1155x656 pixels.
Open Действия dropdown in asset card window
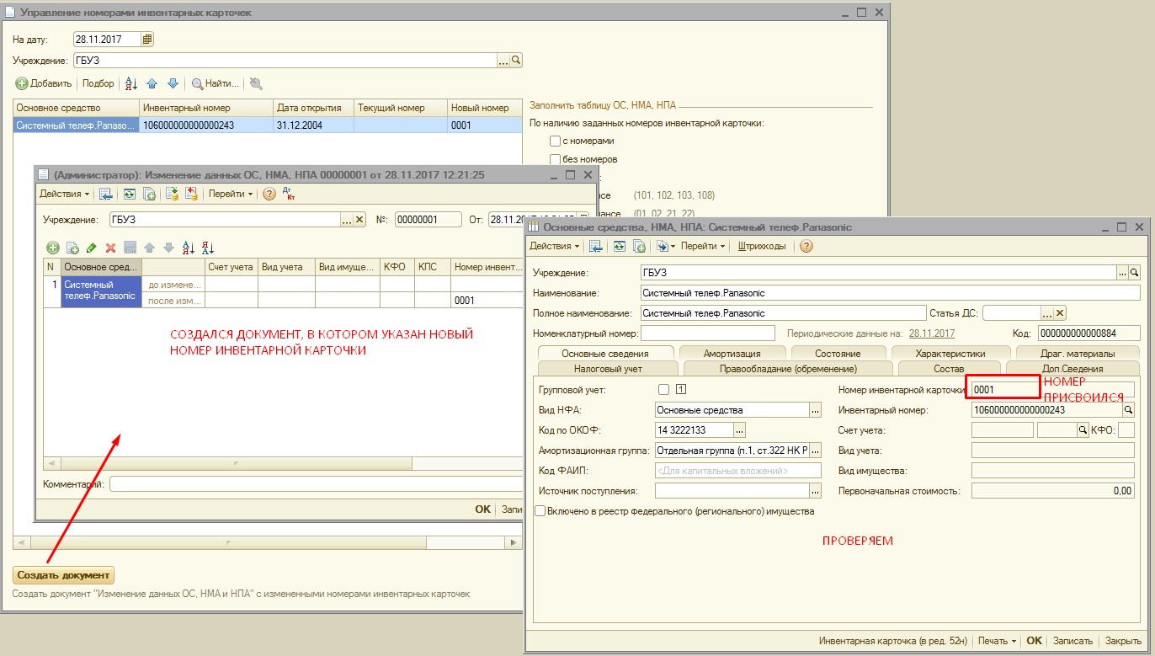click(x=554, y=246)
